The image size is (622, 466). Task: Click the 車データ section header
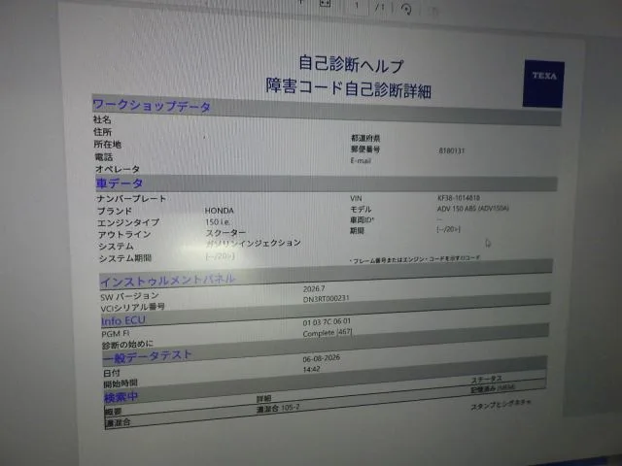[x=120, y=183]
